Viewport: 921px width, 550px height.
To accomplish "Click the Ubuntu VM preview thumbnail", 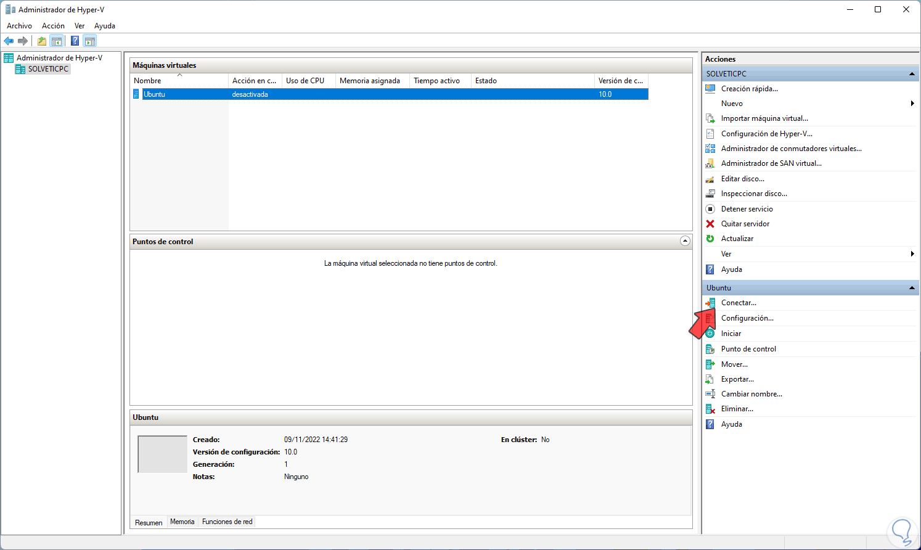I will (162, 454).
